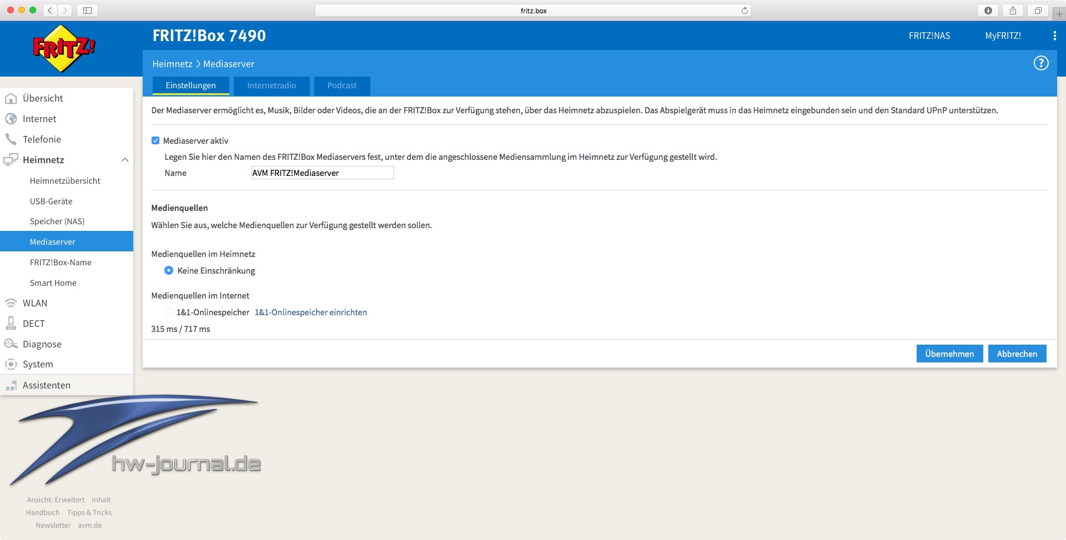The width and height of the screenshot is (1066, 540).
Task: Toggle the Safari sidebar button
Action: (x=87, y=10)
